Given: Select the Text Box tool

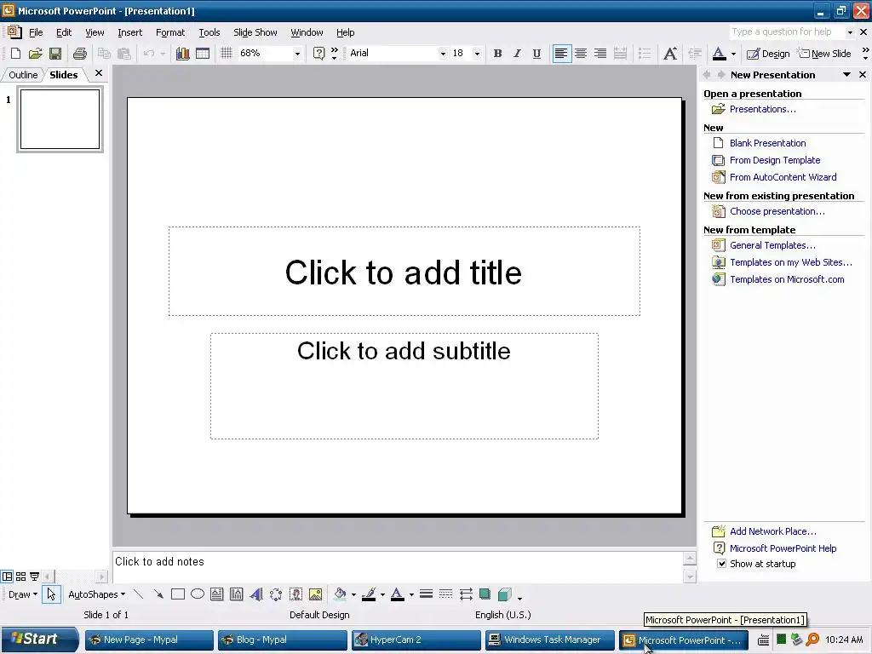Looking at the screenshot, I should [217, 594].
